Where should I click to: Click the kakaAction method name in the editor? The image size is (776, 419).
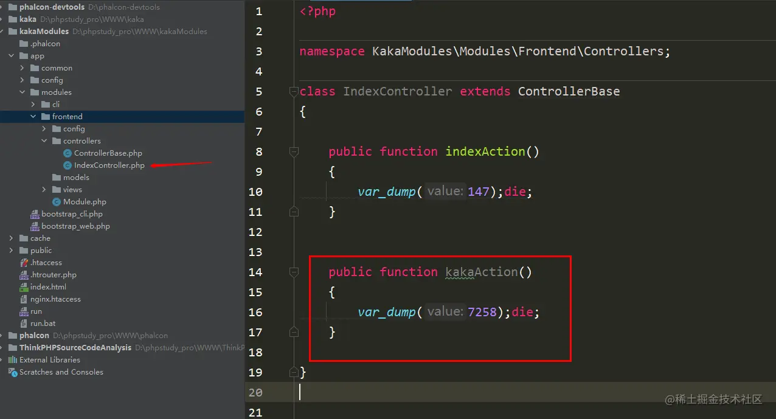pyautogui.click(x=482, y=272)
